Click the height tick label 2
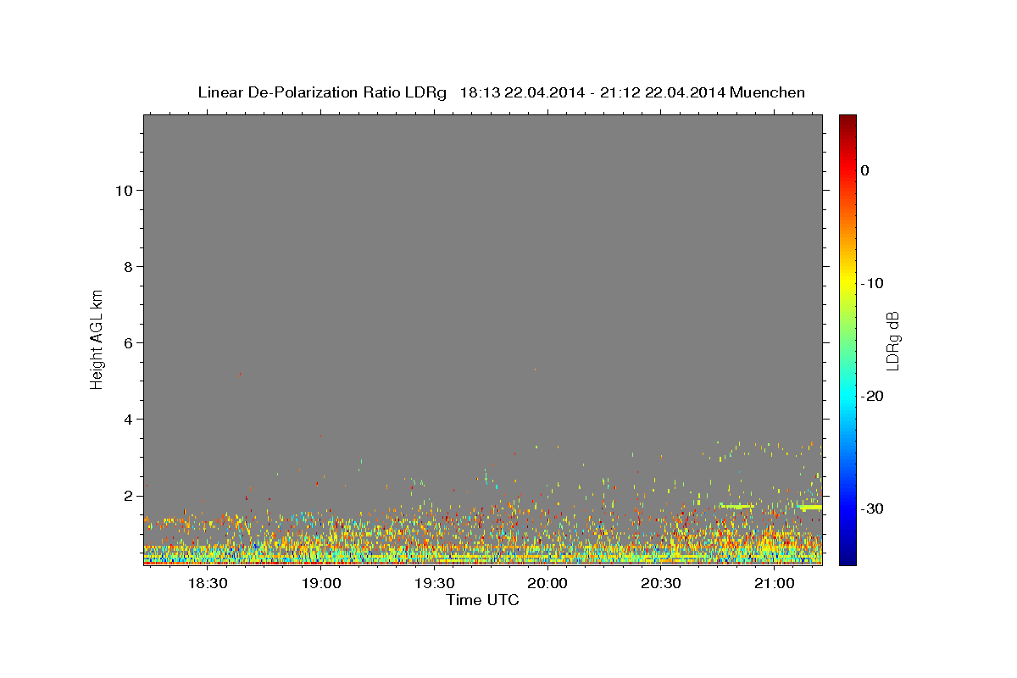The image size is (1017, 678). pyautogui.click(x=131, y=496)
